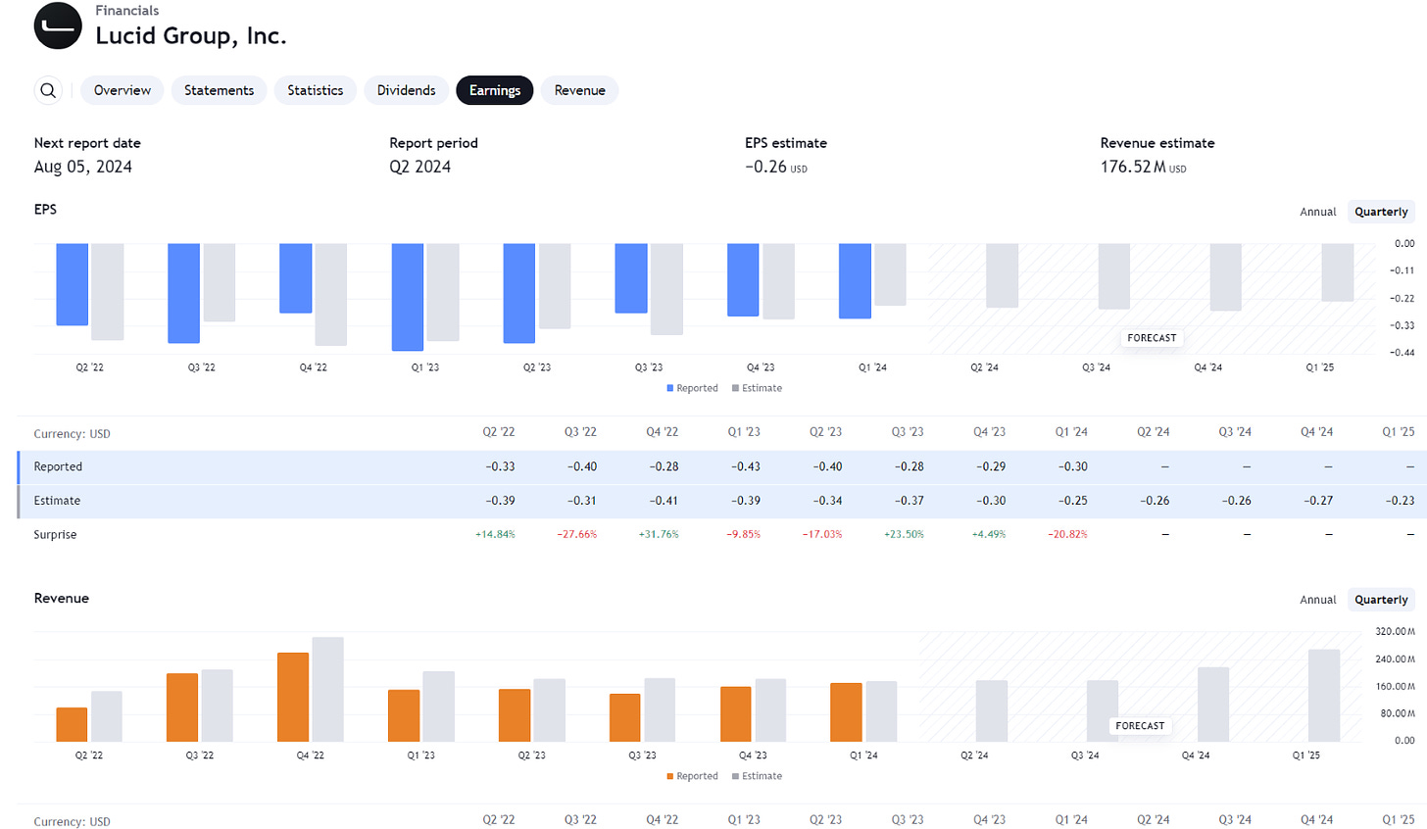Click the Q2 2024 report period value

tap(420, 167)
